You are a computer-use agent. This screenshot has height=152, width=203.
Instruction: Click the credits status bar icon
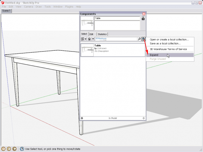[x=9, y=149]
